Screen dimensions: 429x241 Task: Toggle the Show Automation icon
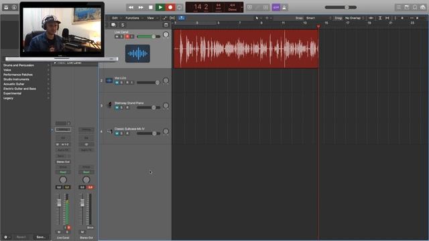pyautogui.click(x=164, y=18)
